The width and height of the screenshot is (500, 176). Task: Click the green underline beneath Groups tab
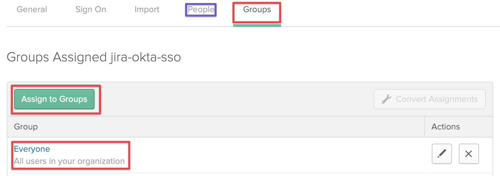(x=257, y=25)
